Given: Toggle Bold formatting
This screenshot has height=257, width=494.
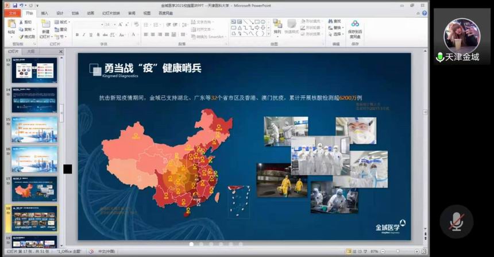Looking at the screenshot, I should click(77, 34).
